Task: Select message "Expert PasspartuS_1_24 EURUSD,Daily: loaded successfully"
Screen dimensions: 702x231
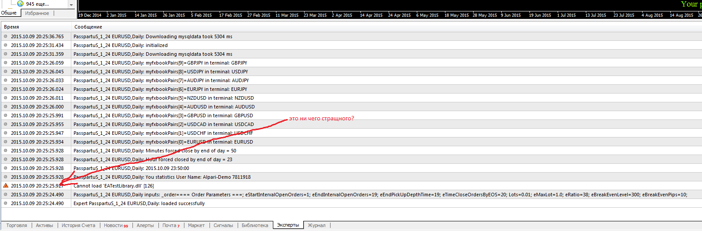Action: click(x=139, y=203)
